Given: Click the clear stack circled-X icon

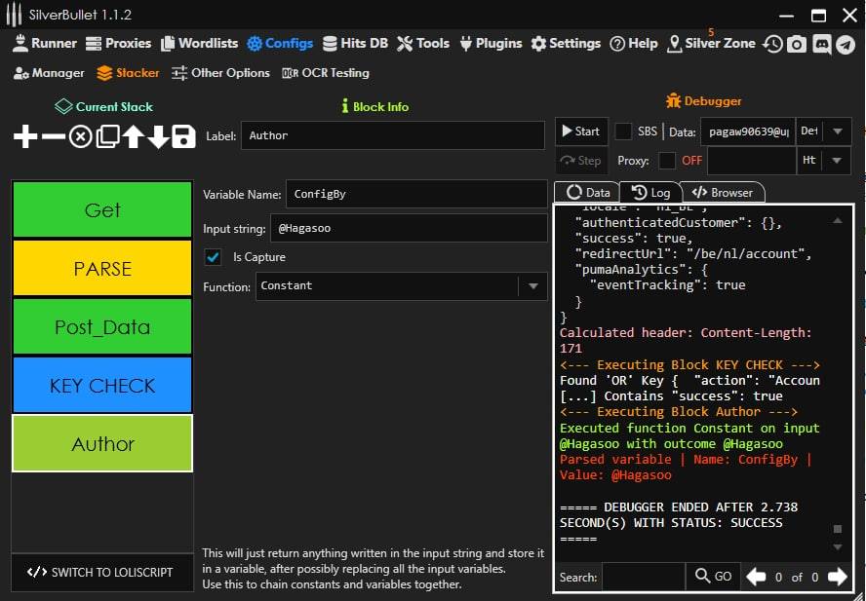Looking at the screenshot, I should (80, 136).
